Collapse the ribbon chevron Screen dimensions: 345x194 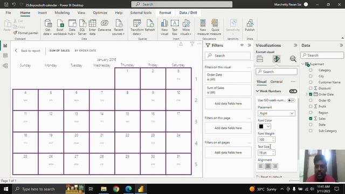[x=342, y=38]
